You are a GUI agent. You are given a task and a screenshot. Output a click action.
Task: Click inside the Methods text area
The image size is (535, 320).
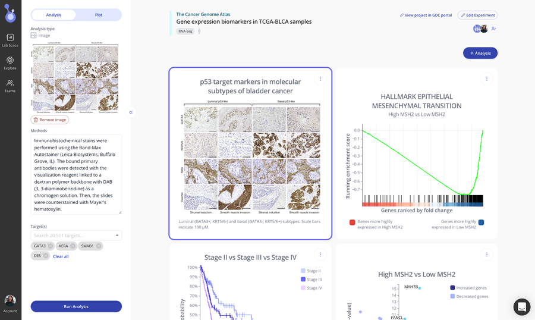76,174
